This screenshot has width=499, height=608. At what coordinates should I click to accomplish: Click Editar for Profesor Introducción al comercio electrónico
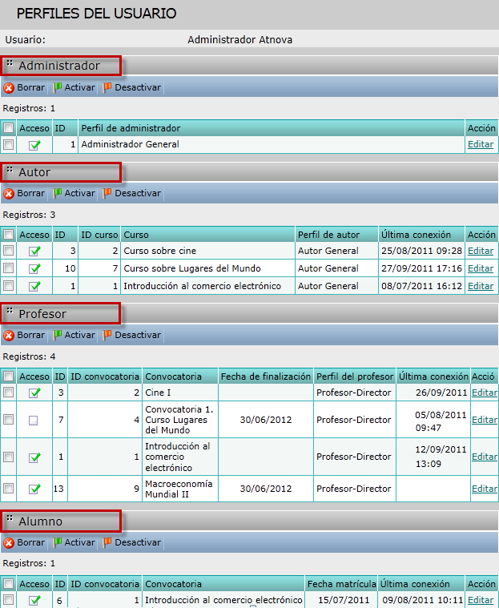tap(485, 457)
